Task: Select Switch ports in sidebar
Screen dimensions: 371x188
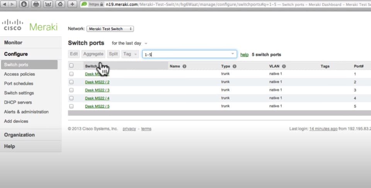Action: (29, 65)
